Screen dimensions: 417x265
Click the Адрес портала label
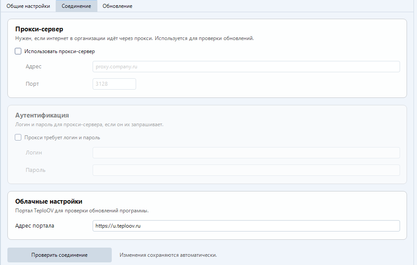pos(35,226)
